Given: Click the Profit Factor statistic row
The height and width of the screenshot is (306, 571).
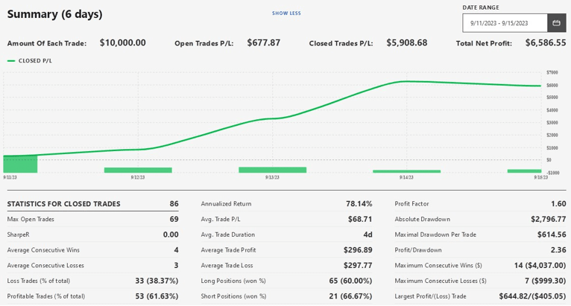Looking at the screenshot, I should click(481, 204).
